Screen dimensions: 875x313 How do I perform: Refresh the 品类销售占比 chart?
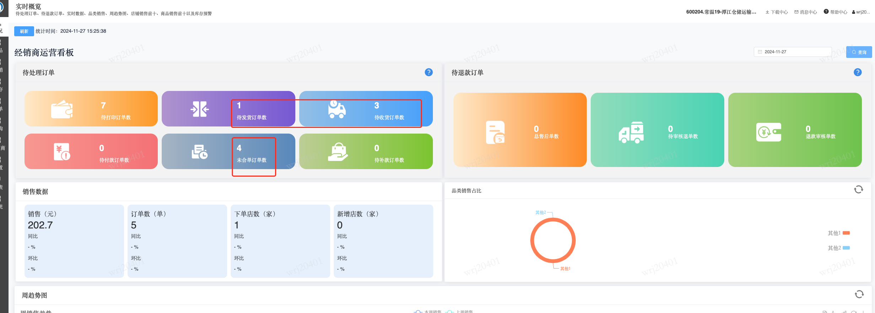859,190
